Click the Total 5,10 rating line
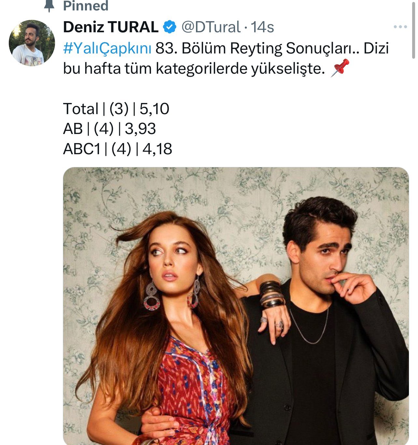This screenshot has height=445, width=418. [x=116, y=109]
